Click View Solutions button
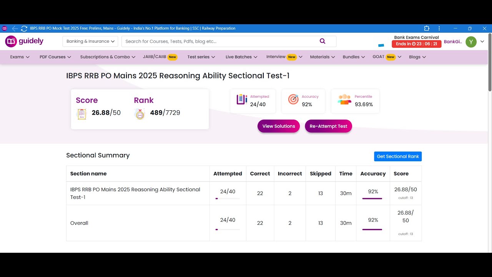492x277 pixels. 279,126
